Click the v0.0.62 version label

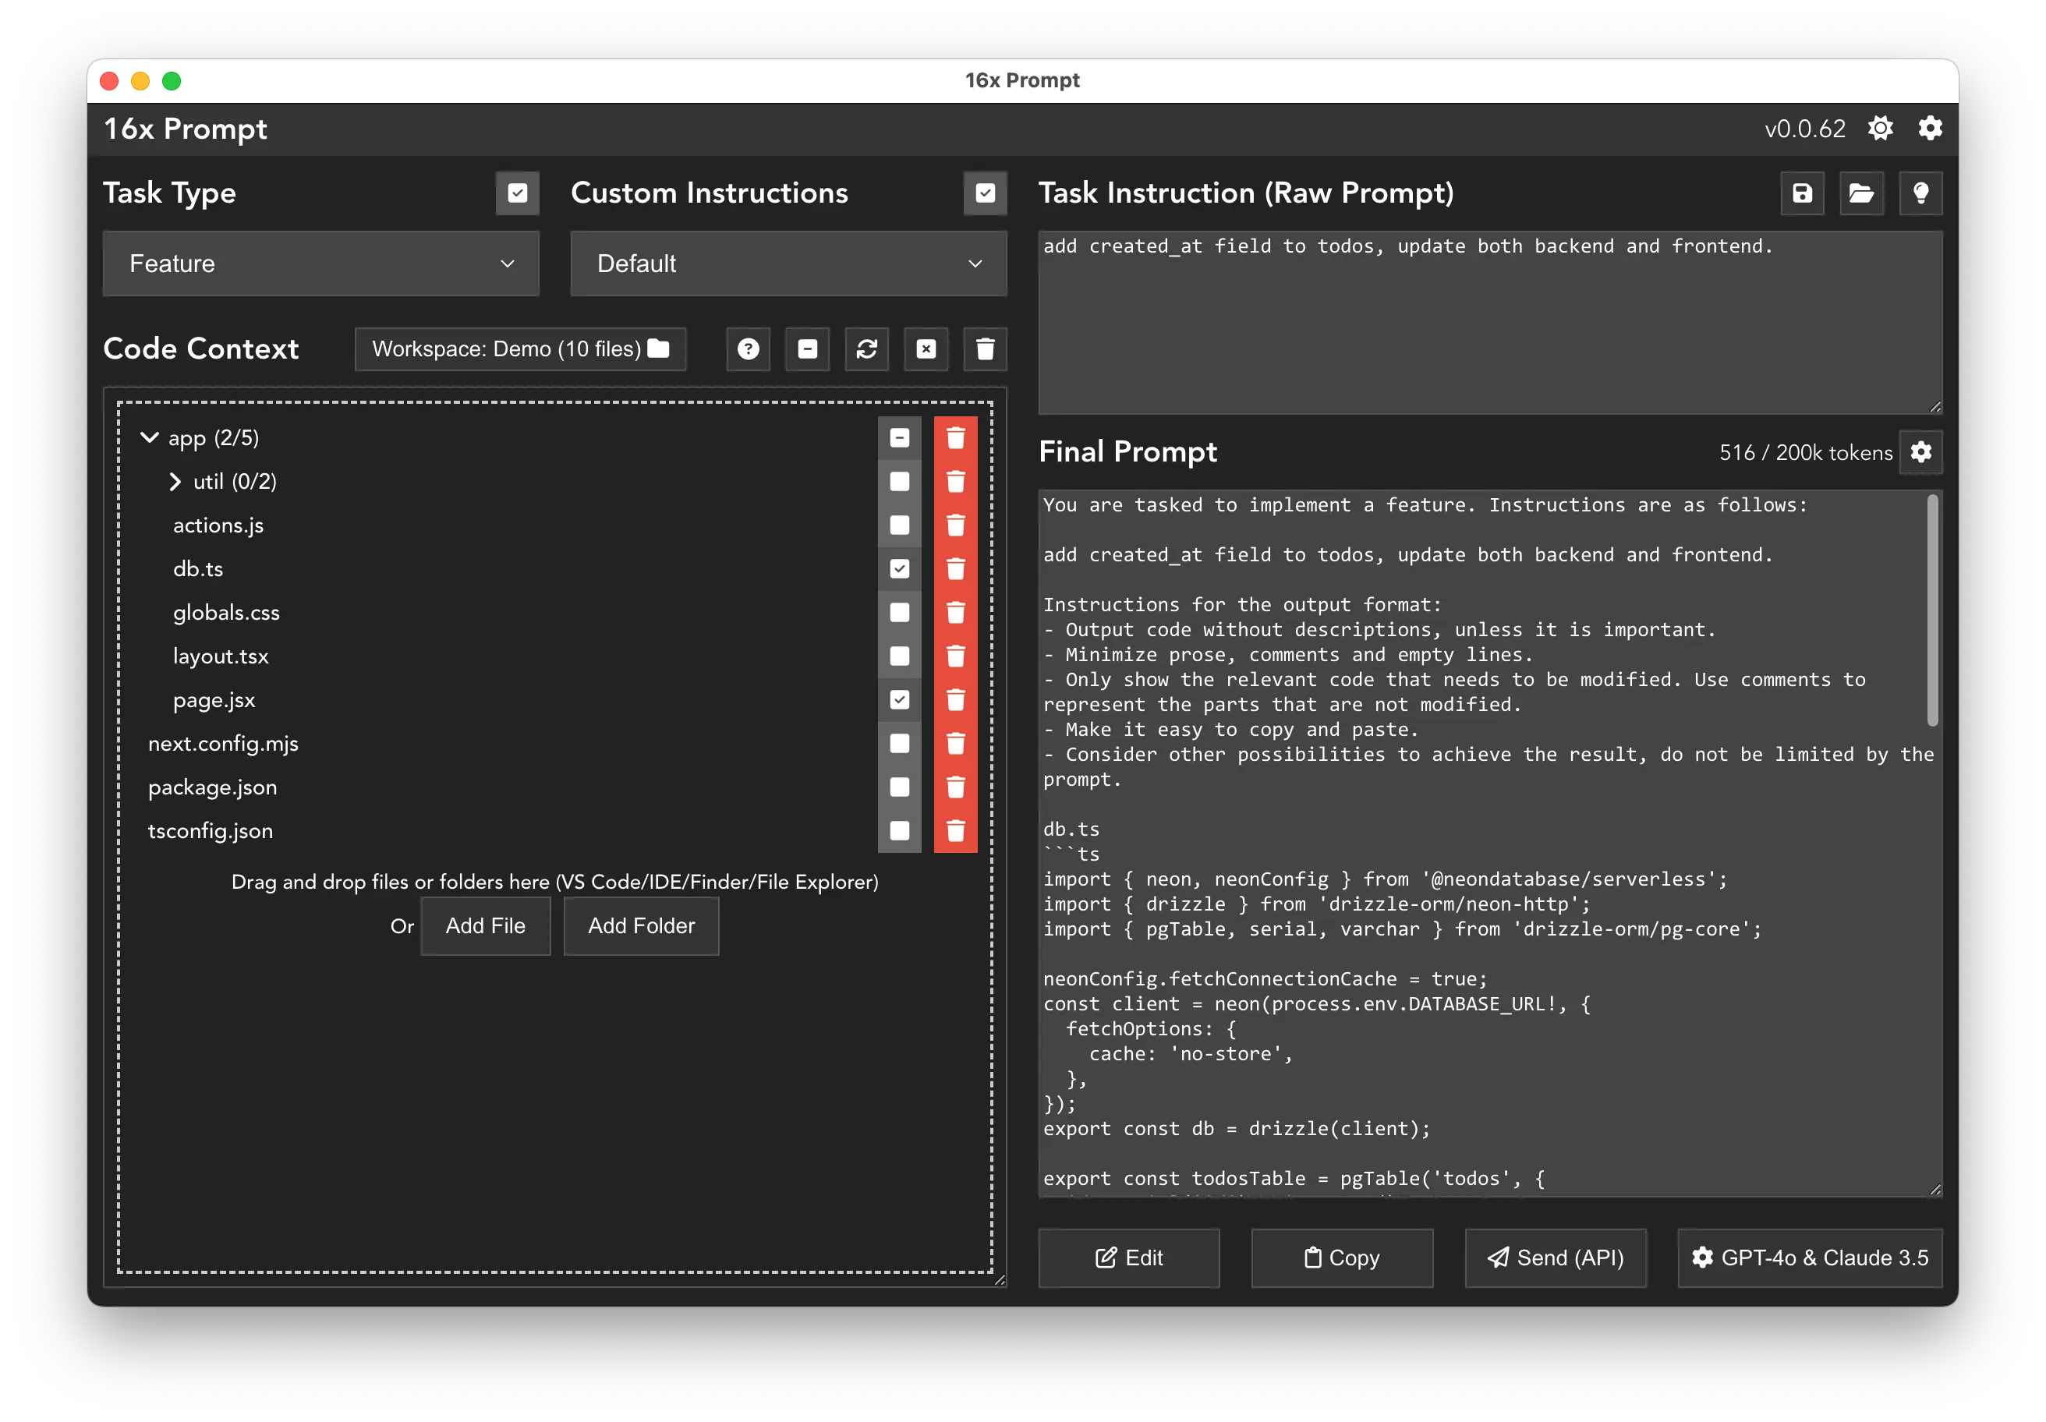[x=1804, y=129]
